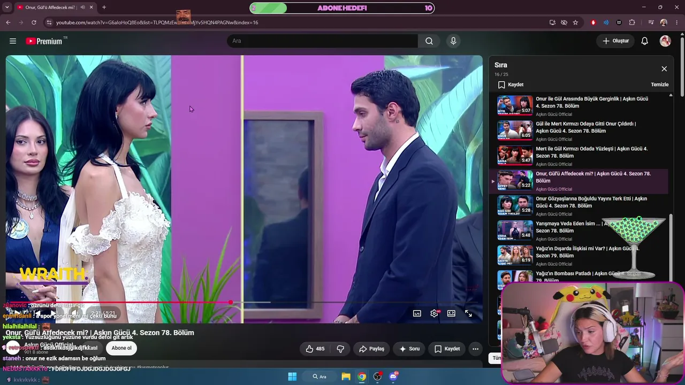Open the Chrome three-dot menu
The height and width of the screenshot is (385, 685).
676,22
